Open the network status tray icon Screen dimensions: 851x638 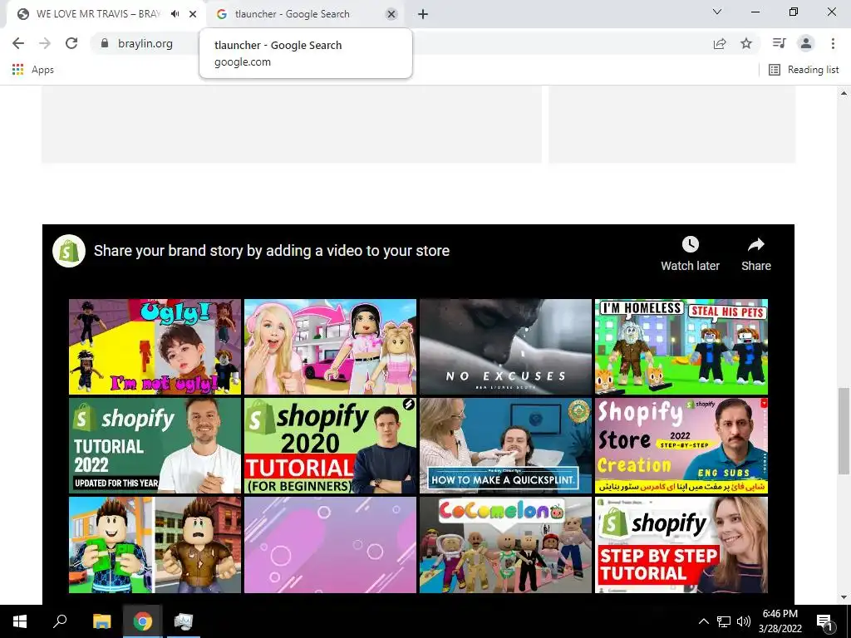[x=724, y=621]
